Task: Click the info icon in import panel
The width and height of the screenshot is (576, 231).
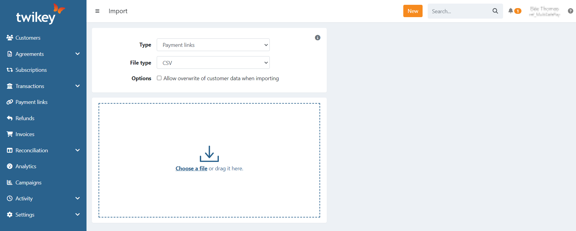Action: [317, 38]
